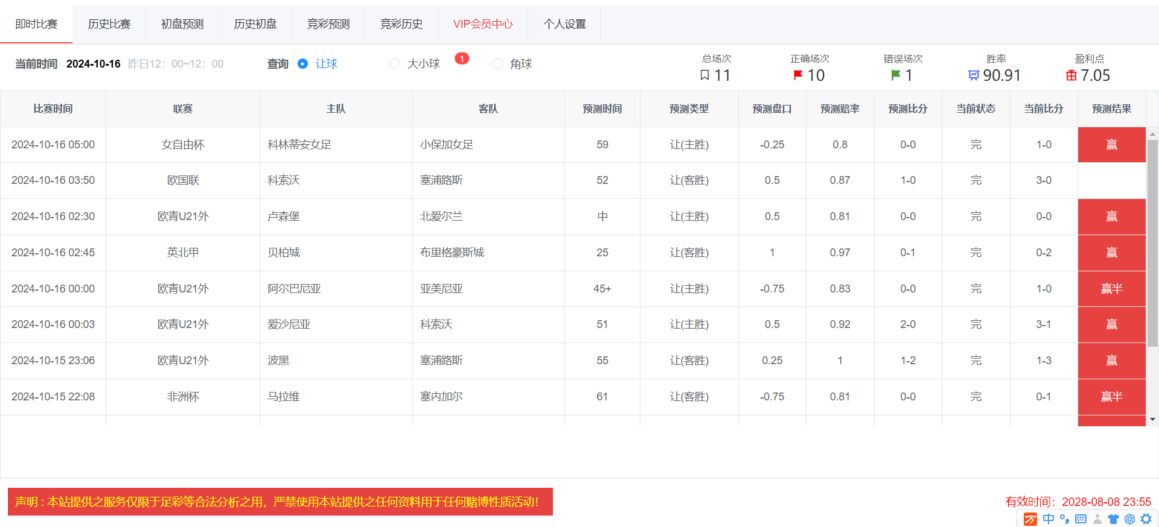Click the trophy icon next to win rate 90.91
Screen dimensions: 1159x527
tap(974, 75)
